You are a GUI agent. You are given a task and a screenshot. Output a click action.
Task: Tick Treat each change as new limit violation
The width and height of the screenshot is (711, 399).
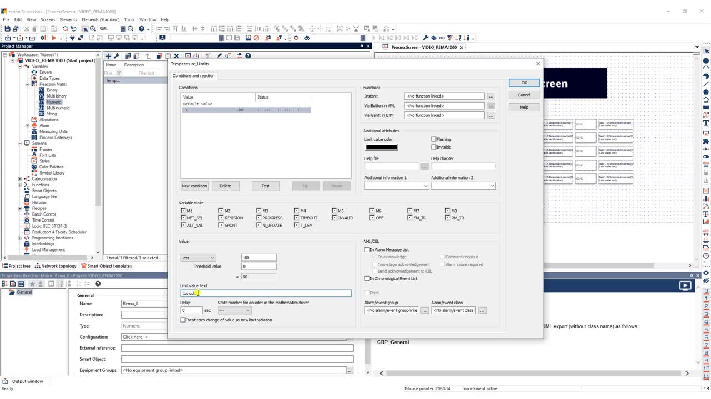click(183, 320)
